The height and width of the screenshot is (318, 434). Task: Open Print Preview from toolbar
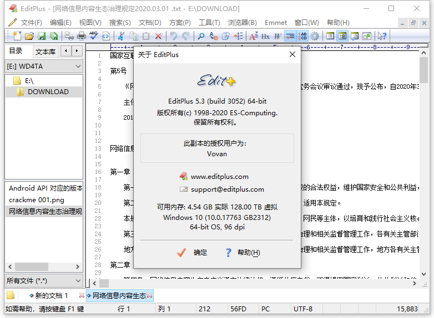(x=69, y=36)
